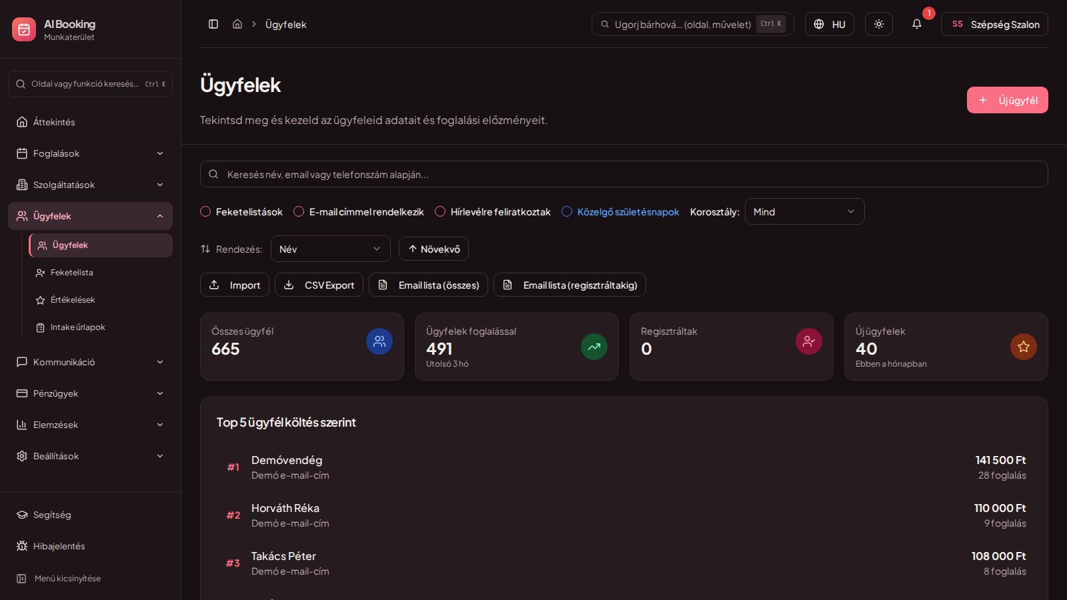Open Segítség in the sidebar

(x=90, y=515)
